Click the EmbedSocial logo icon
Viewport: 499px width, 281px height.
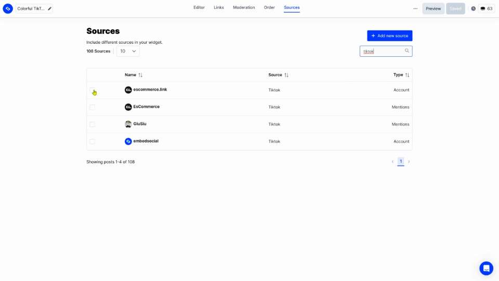click(x=8, y=9)
